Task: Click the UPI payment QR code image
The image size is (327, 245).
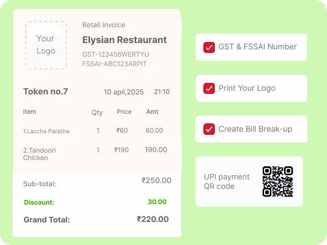Action: tap(278, 182)
